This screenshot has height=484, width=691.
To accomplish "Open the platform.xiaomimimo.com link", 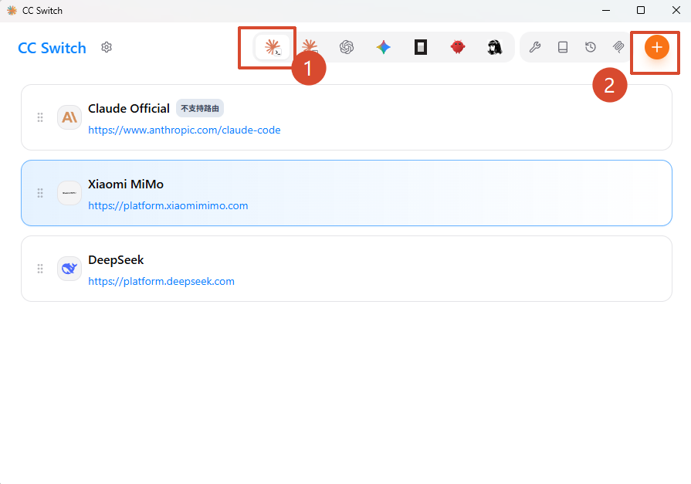I will pos(168,206).
